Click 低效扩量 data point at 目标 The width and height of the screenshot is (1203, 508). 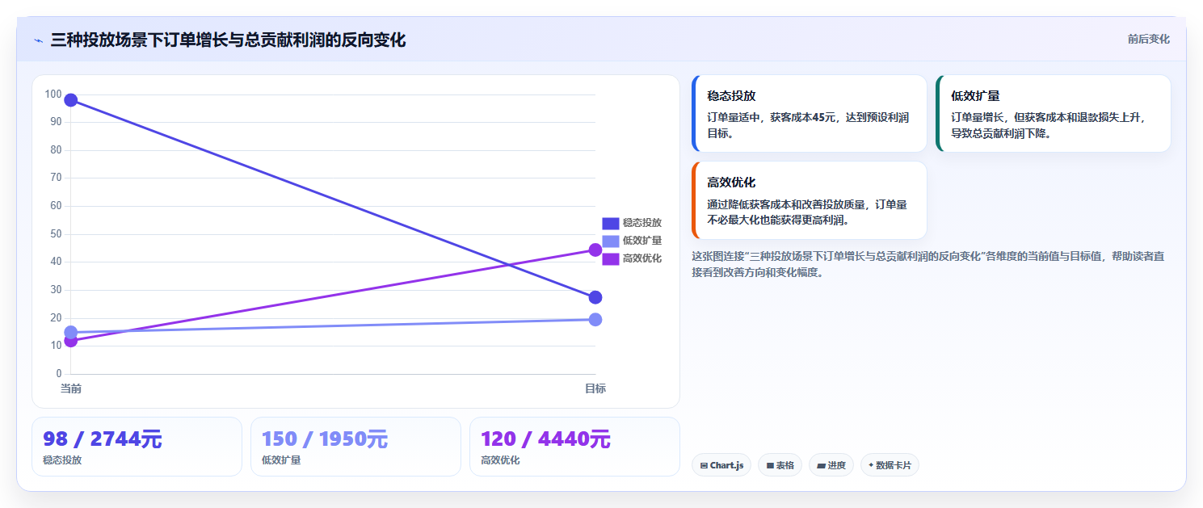coord(595,319)
